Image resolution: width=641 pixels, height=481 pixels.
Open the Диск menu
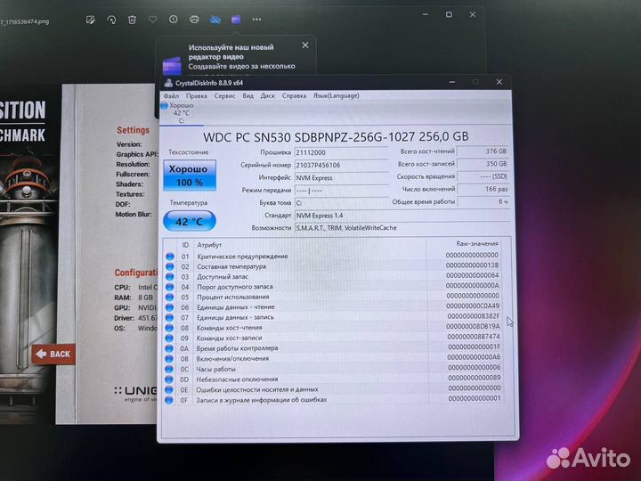pyautogui.click(x=267, y=95)
